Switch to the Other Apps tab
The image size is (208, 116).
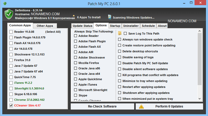coord(45,26)
